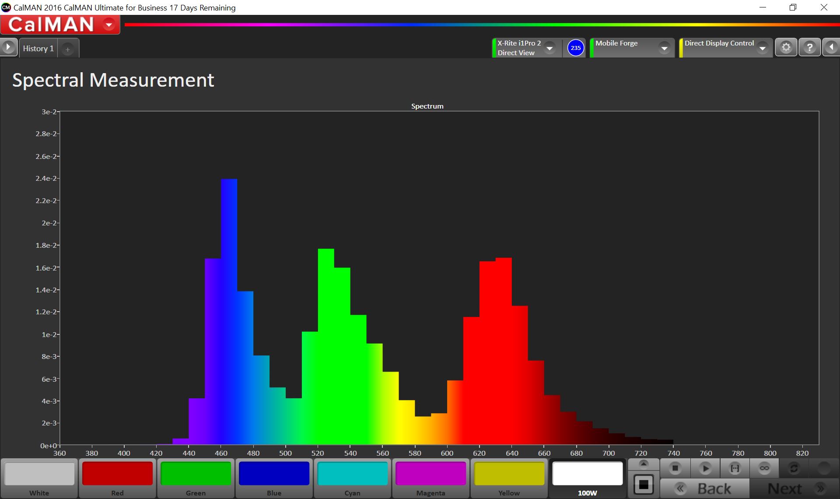Click the blue 235 level indicator
The width and height of the screenshot is (840, 499).
point(576,48)
